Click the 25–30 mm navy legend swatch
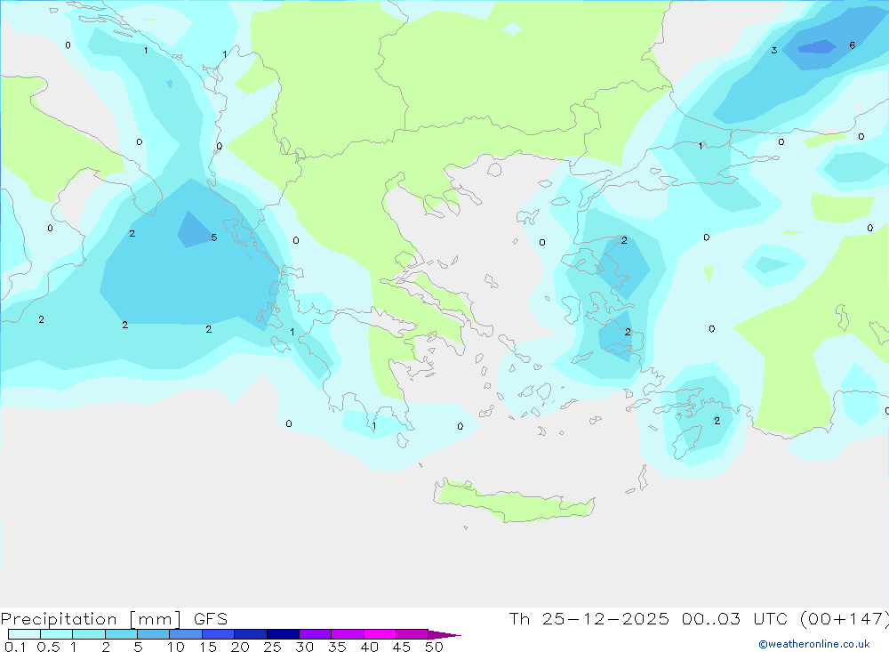The width and height of the screenshot is (889, 652). coord(283,634)
